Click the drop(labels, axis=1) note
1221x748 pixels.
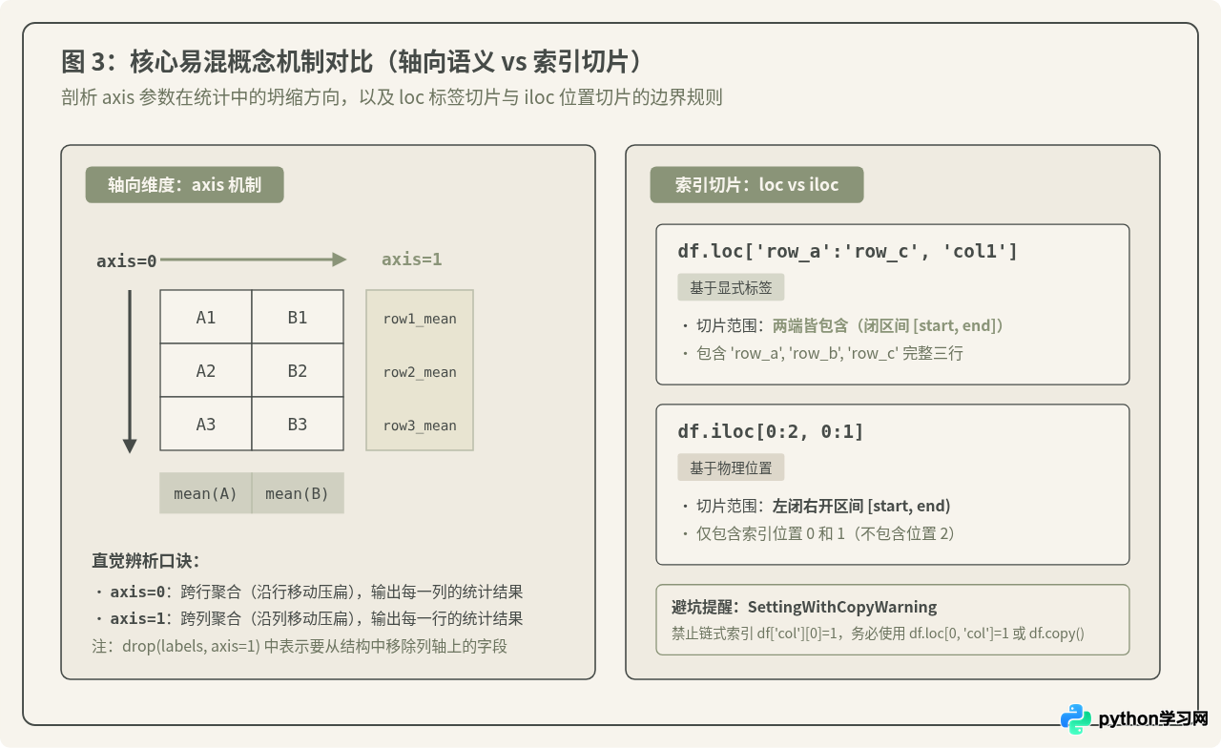(299, 646)
